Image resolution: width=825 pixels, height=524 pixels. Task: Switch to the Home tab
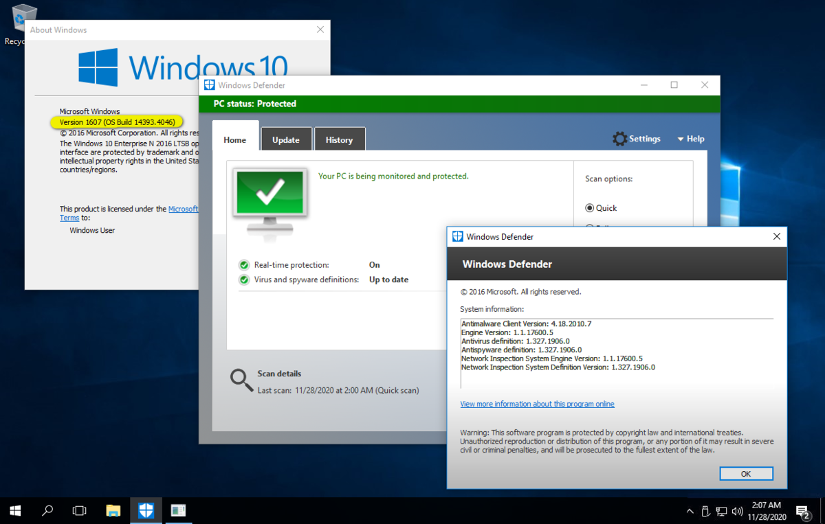[235, 139]
